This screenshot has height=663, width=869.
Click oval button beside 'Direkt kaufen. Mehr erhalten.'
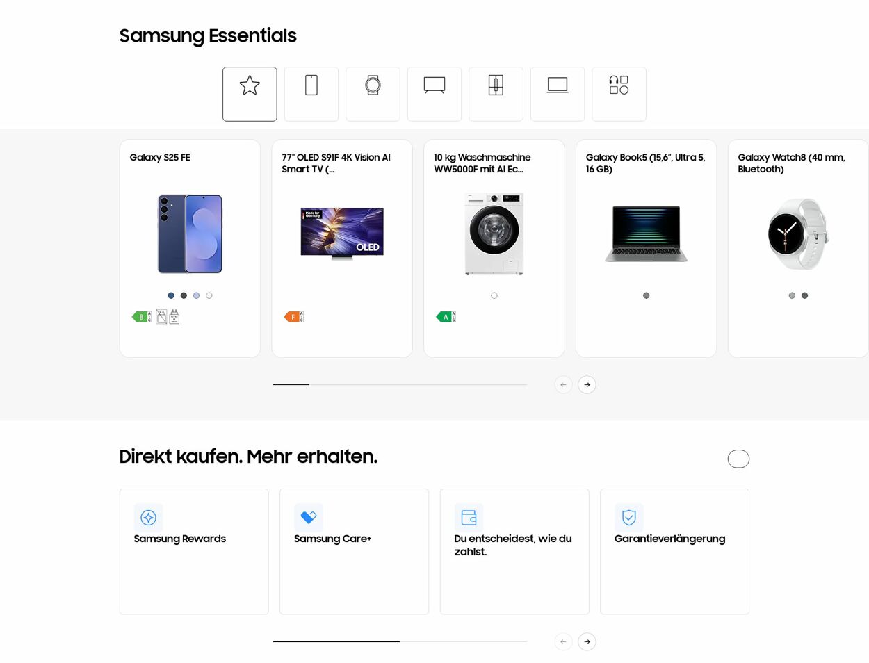pyautogui.click(x=738, y=459)
